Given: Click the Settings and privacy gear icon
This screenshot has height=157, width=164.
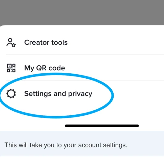Looking at the screenshot, I should [x=11, y=94].
